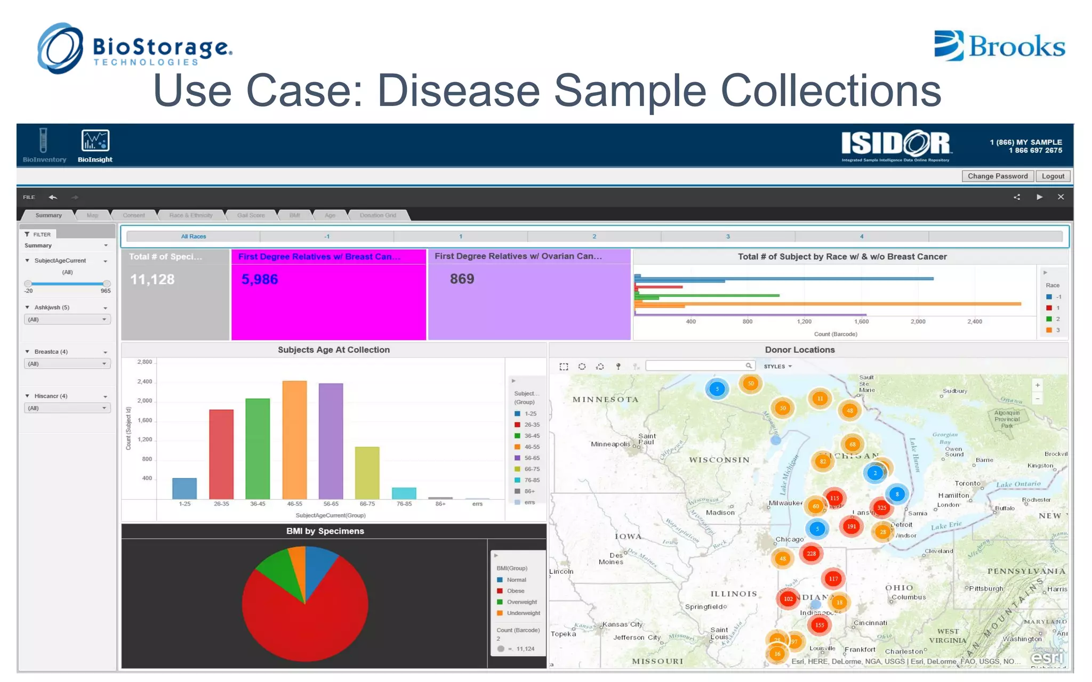Toggle Overweight BMI legend entry
The height and width of the screenshot is (682, 1092).
click(x=517, y=602)
